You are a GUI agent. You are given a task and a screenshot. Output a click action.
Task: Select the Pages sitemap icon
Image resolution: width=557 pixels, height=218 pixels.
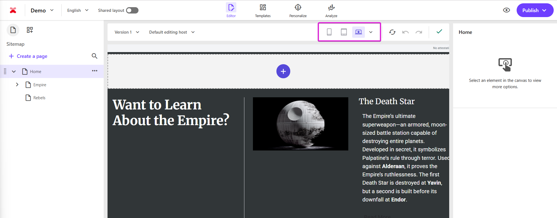tap(13, 30)
